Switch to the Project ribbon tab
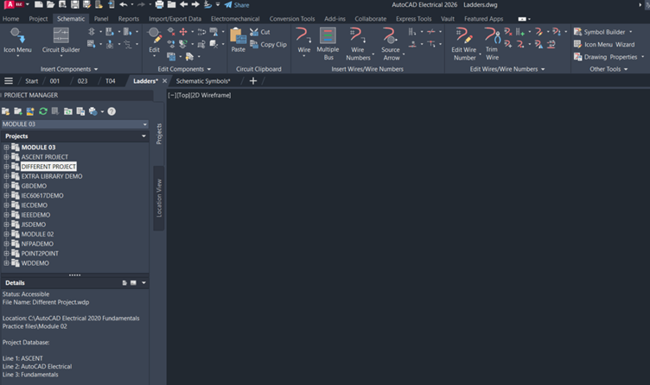The image size is (650, 385). (38, 19)
